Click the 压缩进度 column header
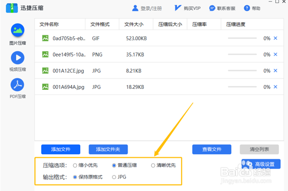 pos(235,24)
